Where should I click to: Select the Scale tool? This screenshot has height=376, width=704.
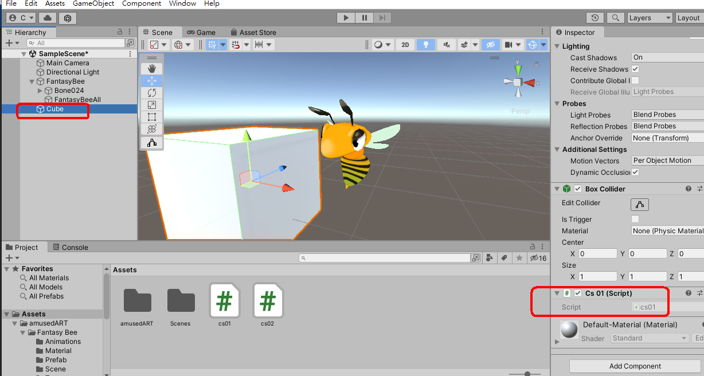point(152,105)
